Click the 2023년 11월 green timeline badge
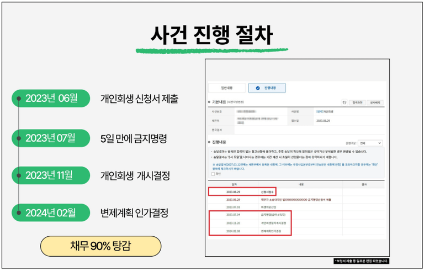 point(51,175)
